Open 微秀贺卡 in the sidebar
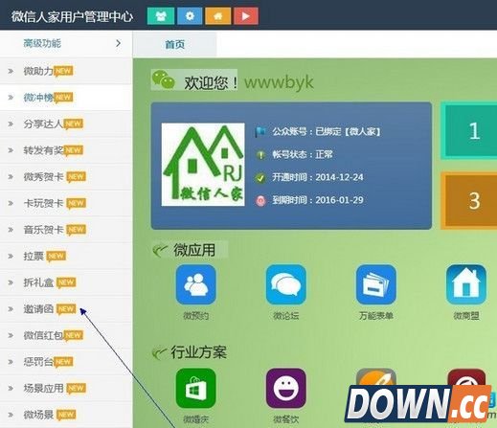This screenshot has height=428, width=497. pos(66,177)
